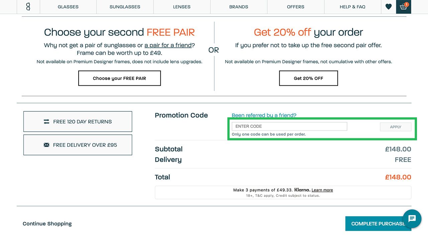
Task: Open the shopping basket icon
Action: pyautogui.click(x=403, y=7)
